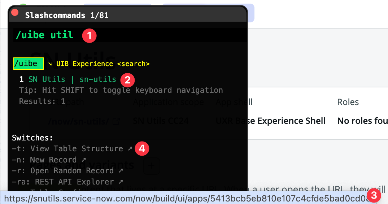Click the UXR Base Experience Shell value
Image resolution: width=388 pixels, height=204 pixels.
pos(270,121)
